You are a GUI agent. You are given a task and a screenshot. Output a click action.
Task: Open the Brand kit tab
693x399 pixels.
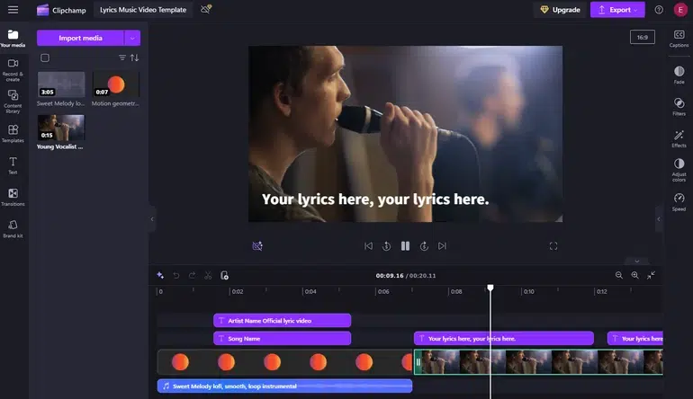point(13,229)
